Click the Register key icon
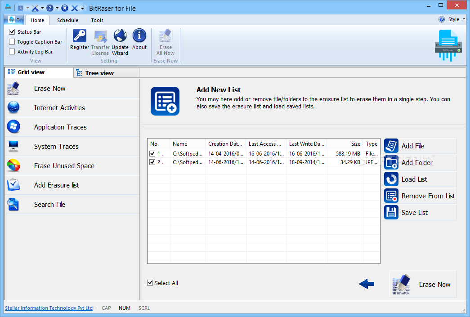Image resolution: width=470 pixels, height=317 pixels. coord(80,36)
